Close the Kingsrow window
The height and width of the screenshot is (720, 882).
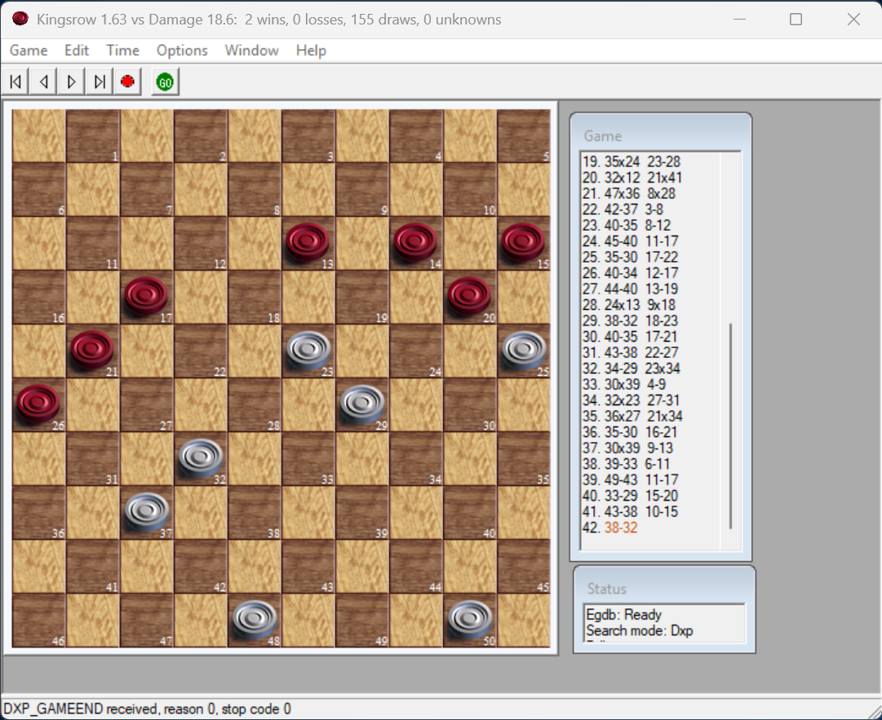853,19
